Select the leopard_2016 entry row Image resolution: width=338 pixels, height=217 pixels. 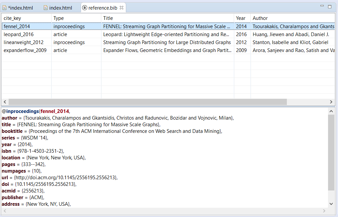19,34
